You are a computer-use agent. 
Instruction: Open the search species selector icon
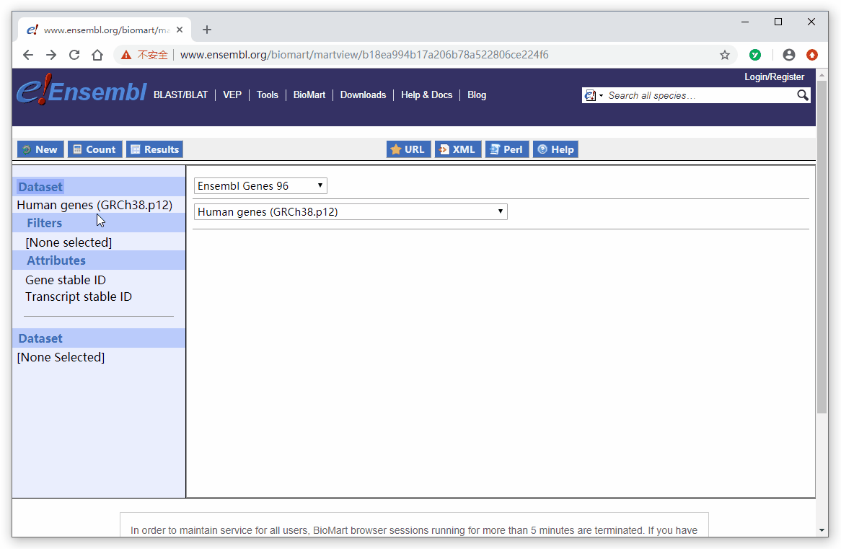(593, 95)
